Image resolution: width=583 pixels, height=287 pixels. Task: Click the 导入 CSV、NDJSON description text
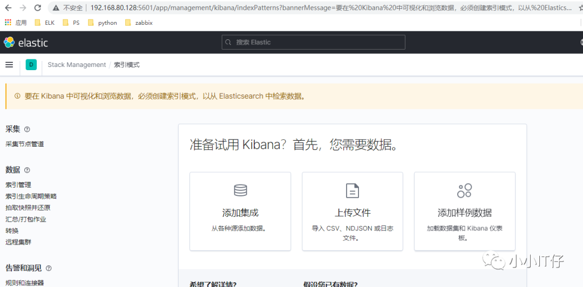tap(352, 233)
